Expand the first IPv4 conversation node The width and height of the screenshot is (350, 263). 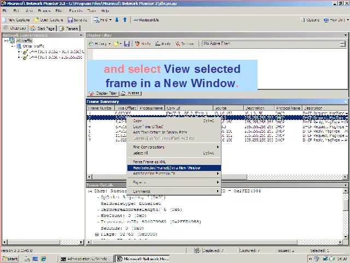click(x=19, y=52)
